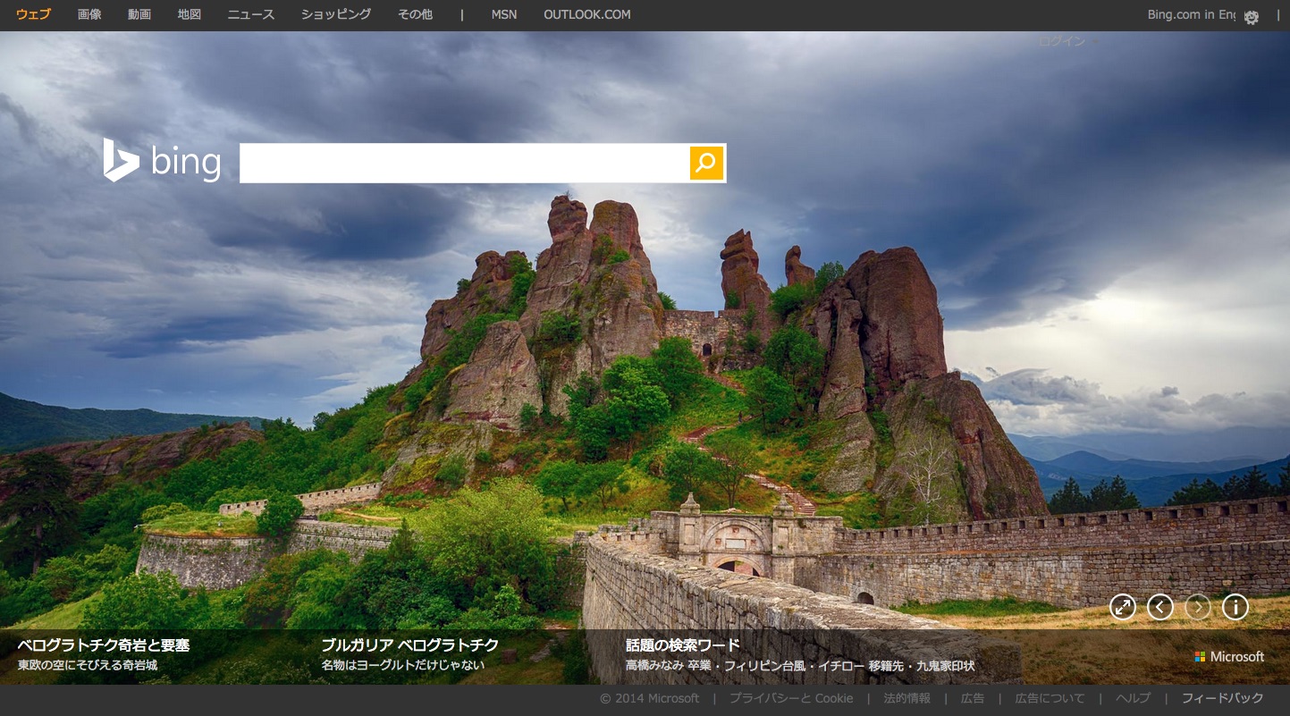Open ブルガリア ベログラトチク headline
The width and height of the screenshot is (1290, 716).
coord(409,645)
